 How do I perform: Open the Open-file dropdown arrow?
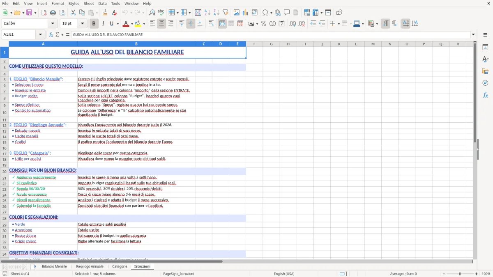point(23,13)
